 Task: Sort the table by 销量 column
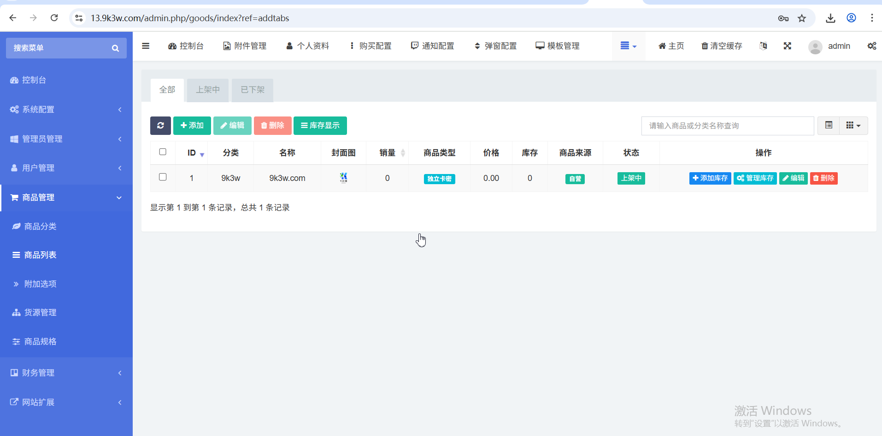point(388,153)
